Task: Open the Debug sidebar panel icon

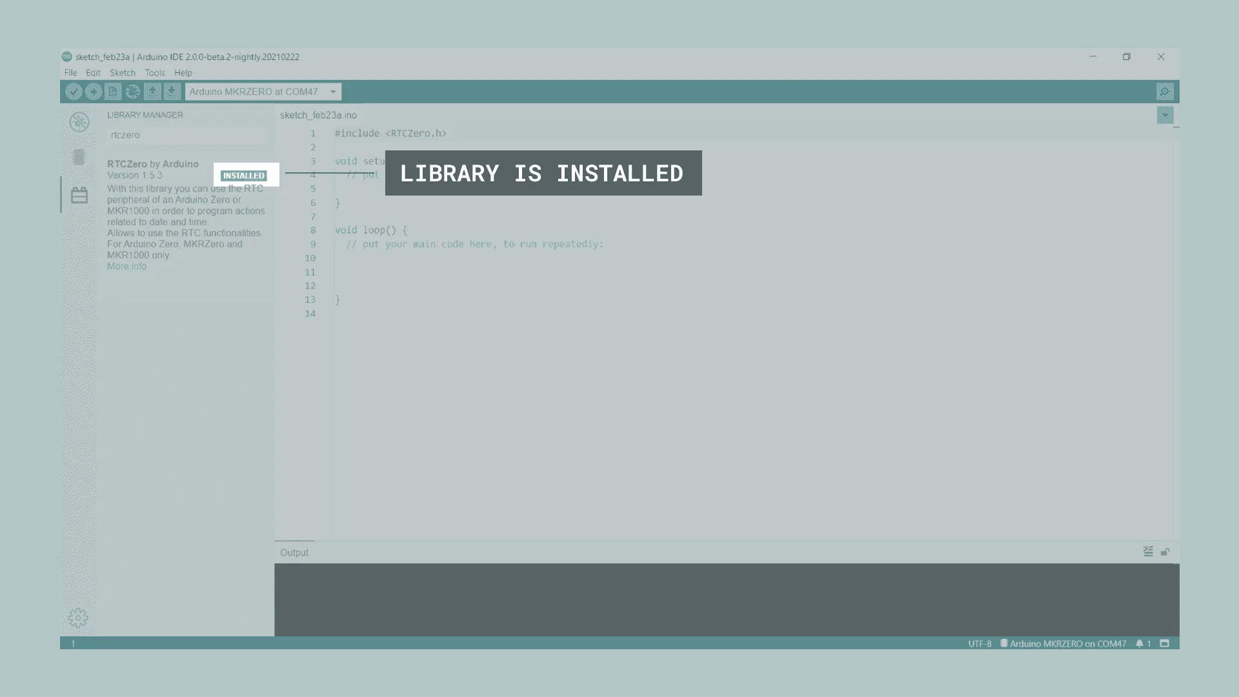Action: pos(79,122)
